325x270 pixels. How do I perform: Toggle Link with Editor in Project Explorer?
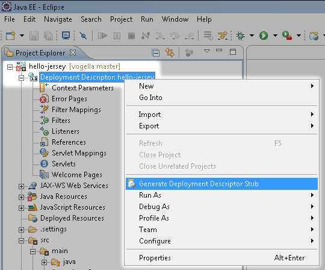click(x=170, y=52)
